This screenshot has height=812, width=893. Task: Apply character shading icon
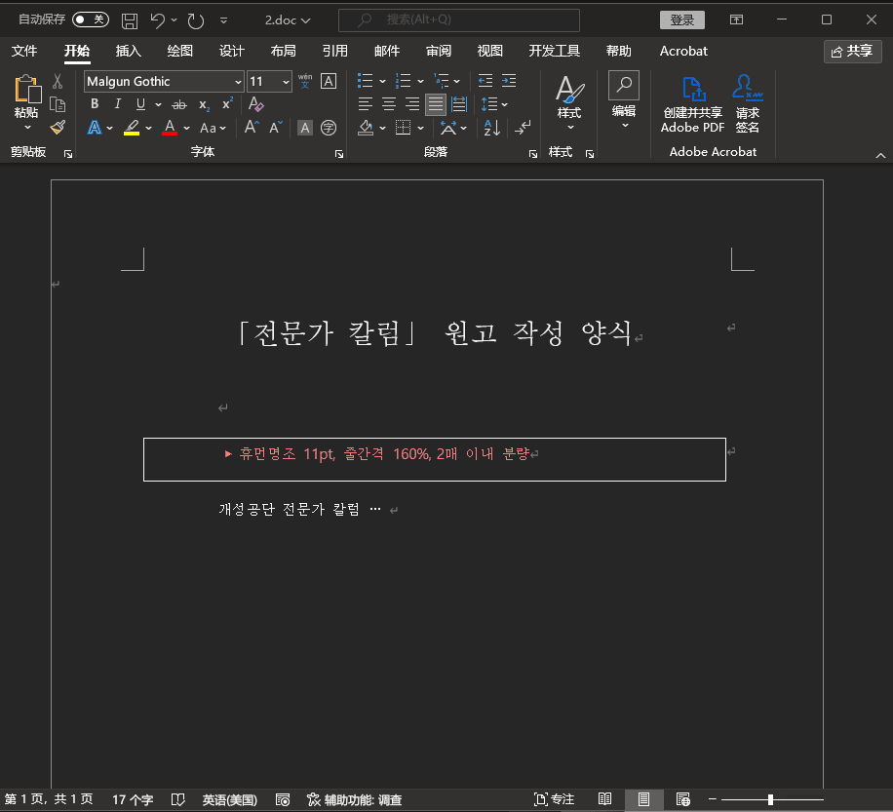[305, 128]
